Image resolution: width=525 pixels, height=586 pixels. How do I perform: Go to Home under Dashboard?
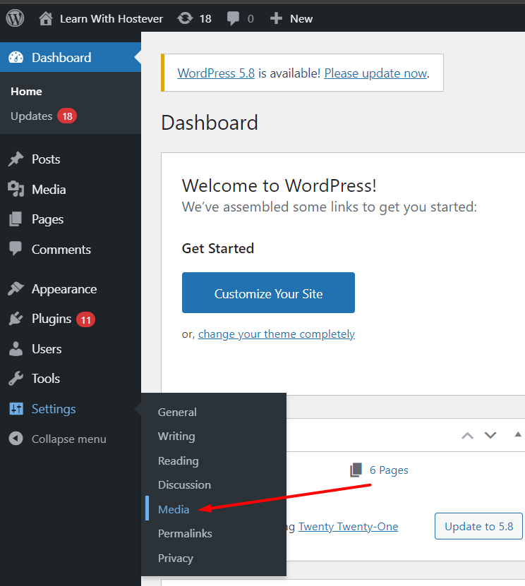[x=26, y=92]
